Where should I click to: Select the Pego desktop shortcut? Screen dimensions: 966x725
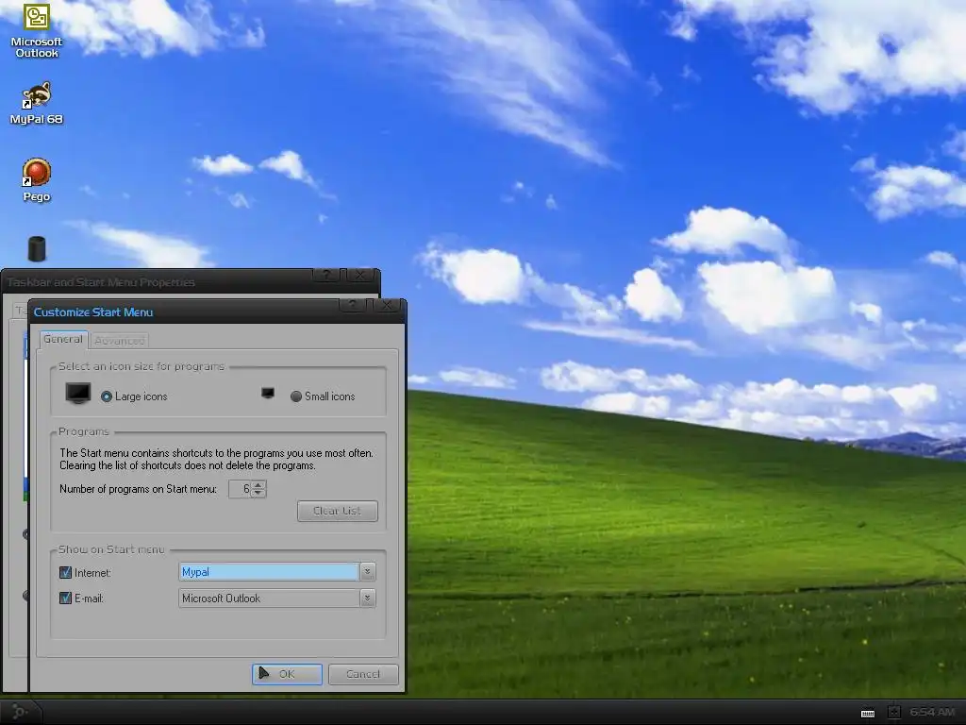point(37,180)
